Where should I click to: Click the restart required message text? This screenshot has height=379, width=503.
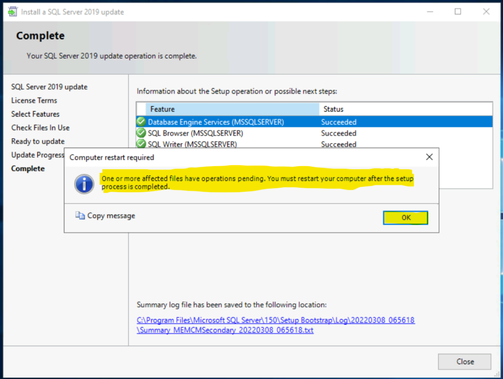click(x=257, y=182)
